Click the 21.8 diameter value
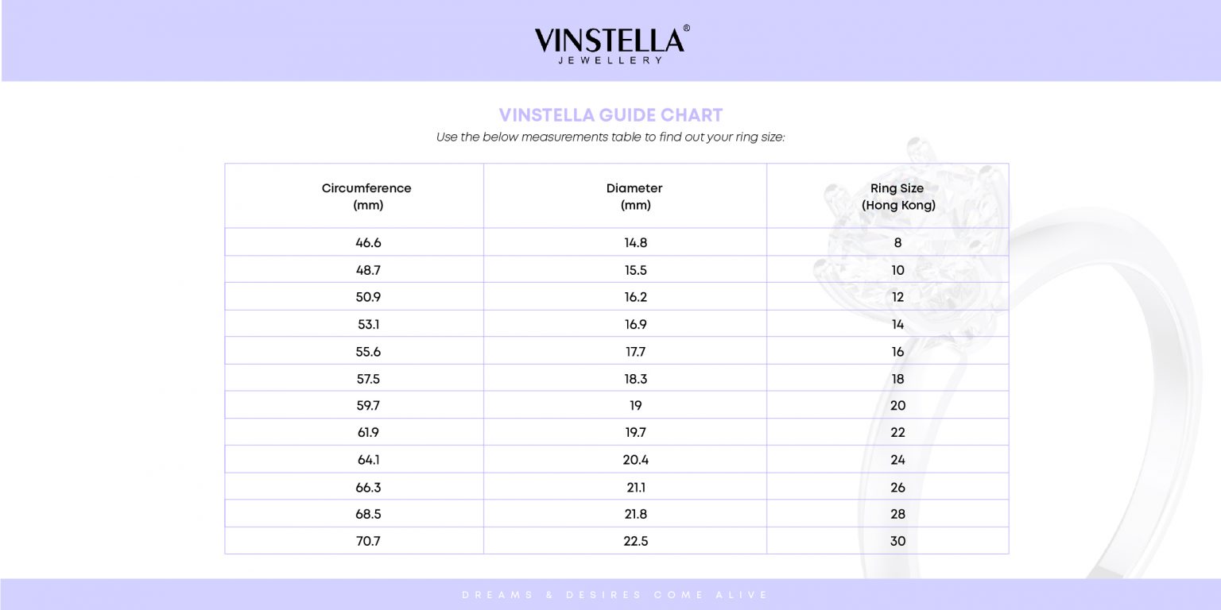The height and width of the screenshot is (610, 1221). click(x=635, y=514)
